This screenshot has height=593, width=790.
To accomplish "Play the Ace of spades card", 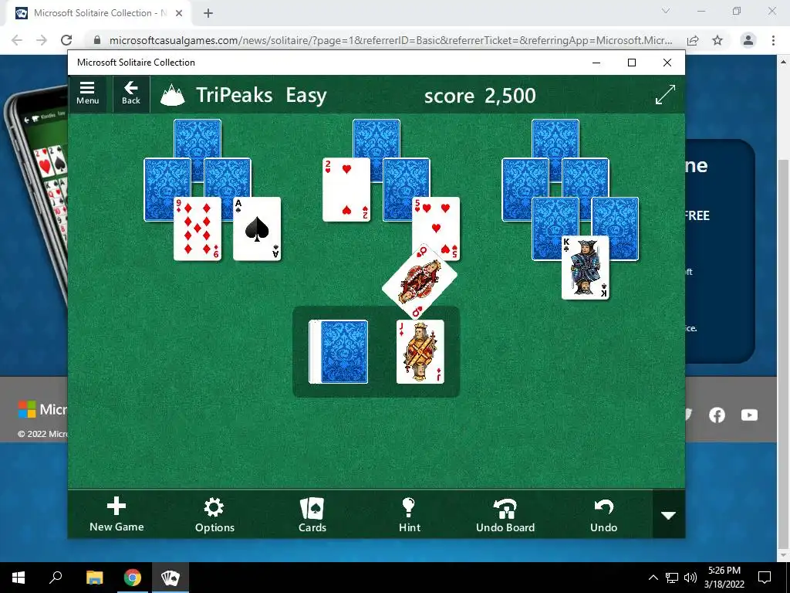I will point(257,229).
